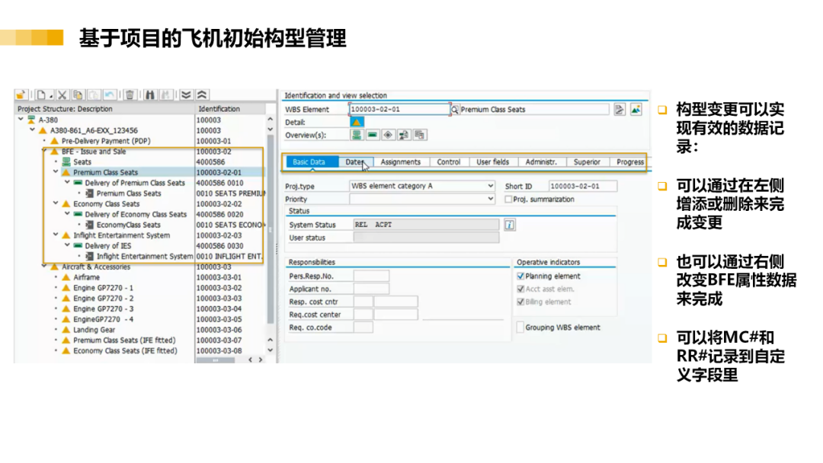Screen dimensions: 823x463
Task: Switch to the Administr. tab
Action: [541, 162]
